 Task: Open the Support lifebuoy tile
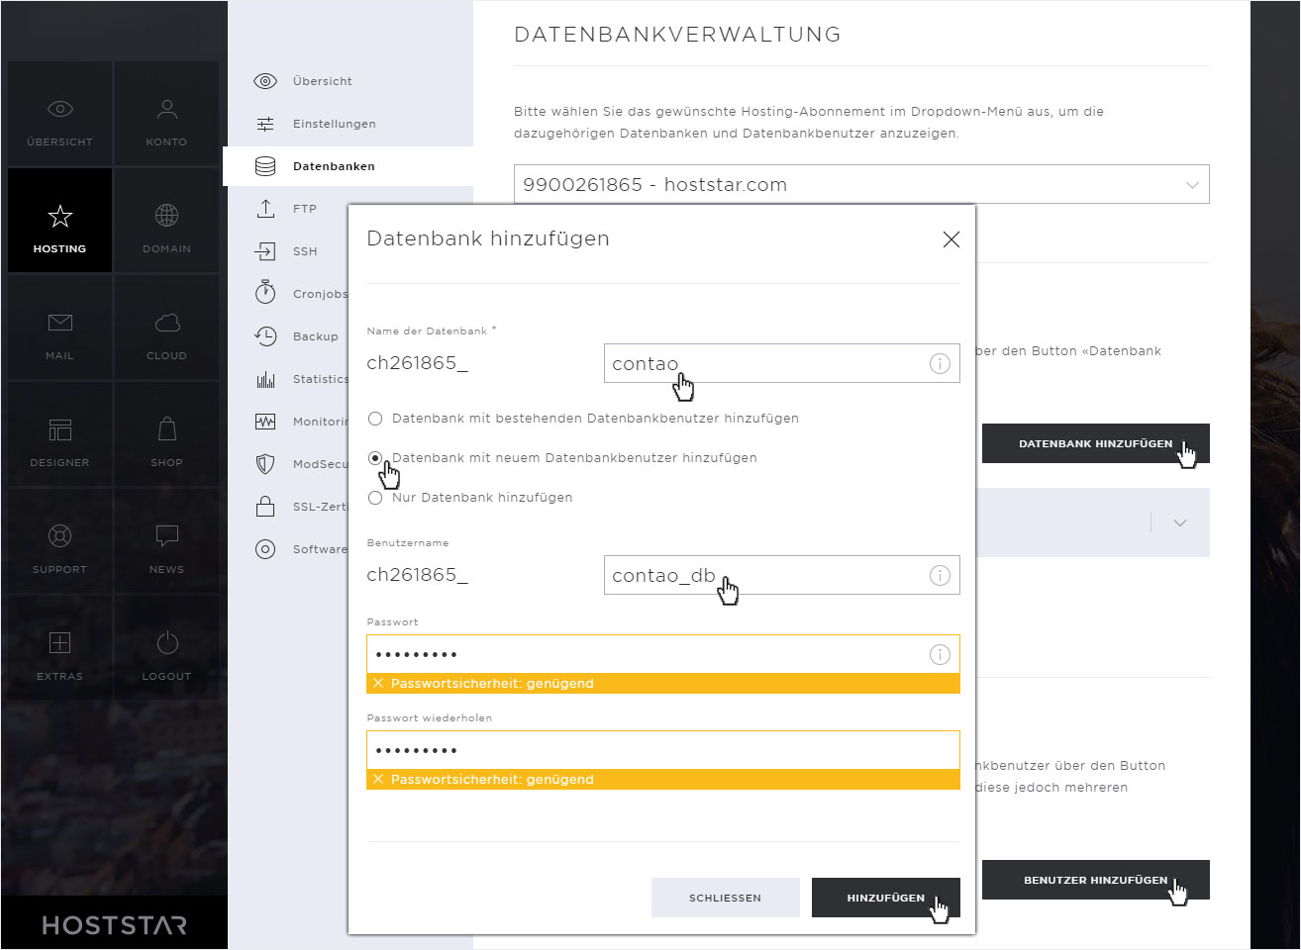point(59,541)
